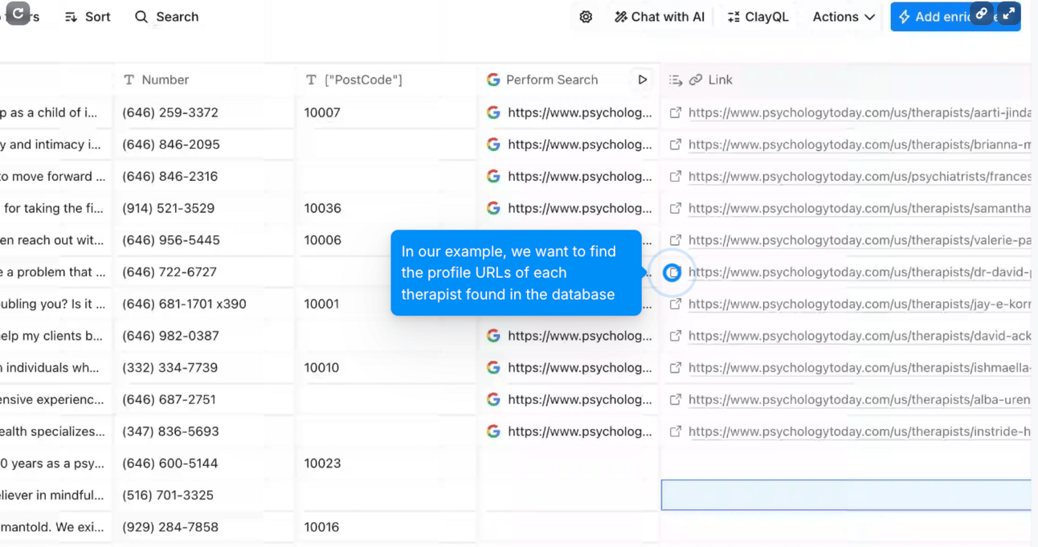This screenshot has height=547, width=1038.
Task: Open the therapists/valerie-pa profile link
Action: (x=860, y=240)
